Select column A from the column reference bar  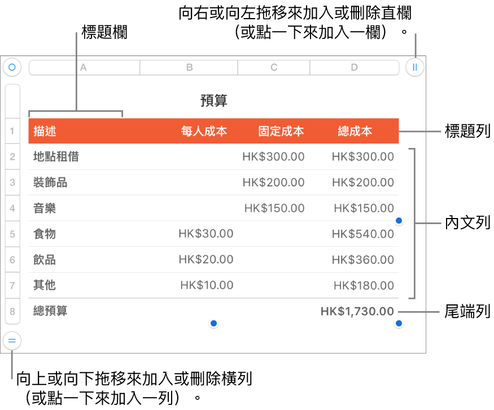pos(83,67)
